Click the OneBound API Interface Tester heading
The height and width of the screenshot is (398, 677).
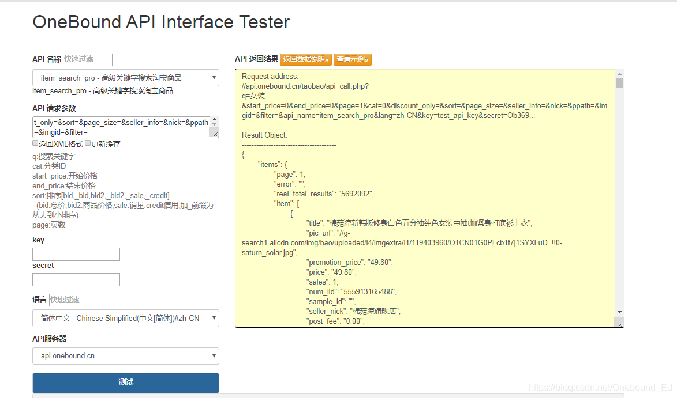tap(161, 22)
